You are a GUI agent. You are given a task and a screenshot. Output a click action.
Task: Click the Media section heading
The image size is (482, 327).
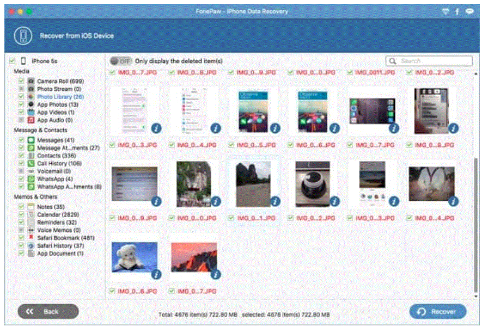[22, 71]
